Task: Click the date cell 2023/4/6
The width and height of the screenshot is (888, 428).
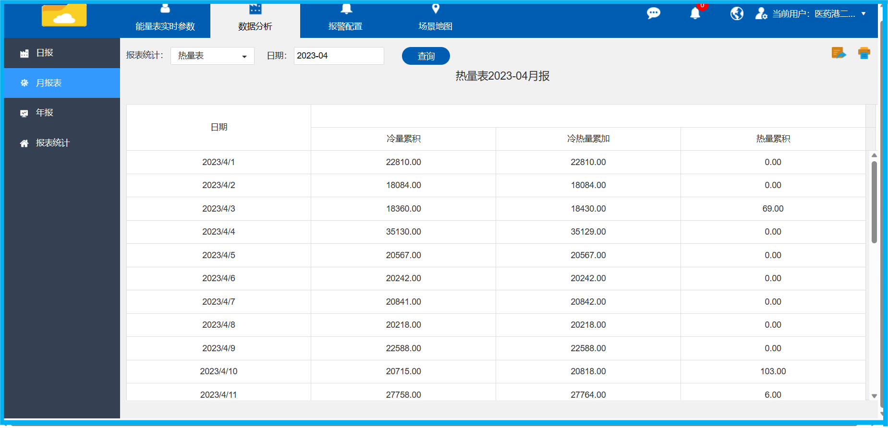Action: (x=219, y=278)
